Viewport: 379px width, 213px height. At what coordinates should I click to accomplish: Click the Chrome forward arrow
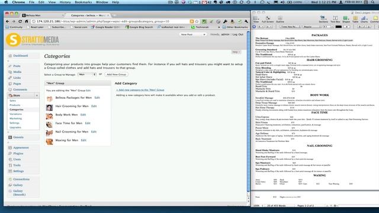coord(14,21)
